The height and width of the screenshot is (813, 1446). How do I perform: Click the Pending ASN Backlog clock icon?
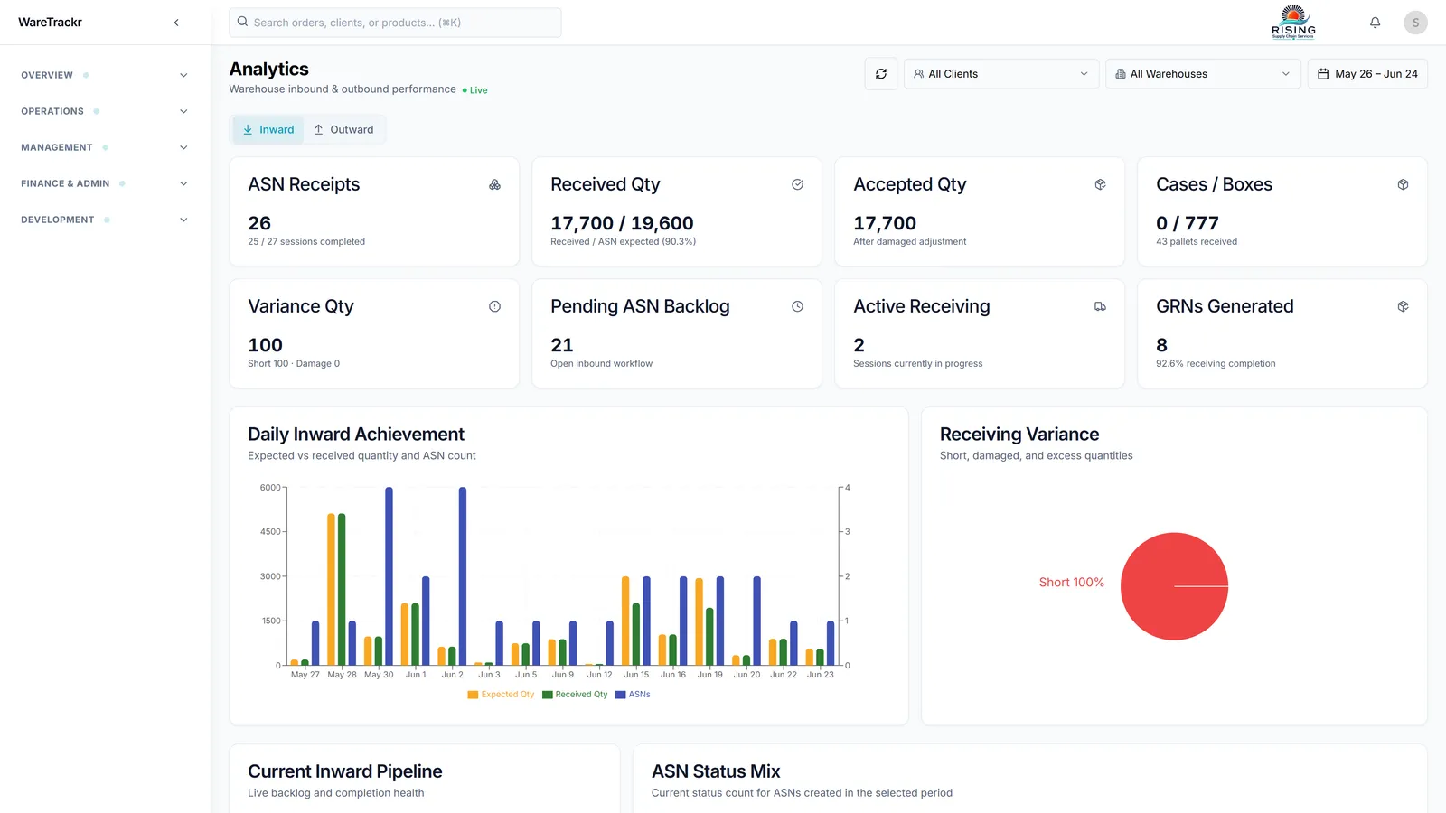tap(797, 306)
